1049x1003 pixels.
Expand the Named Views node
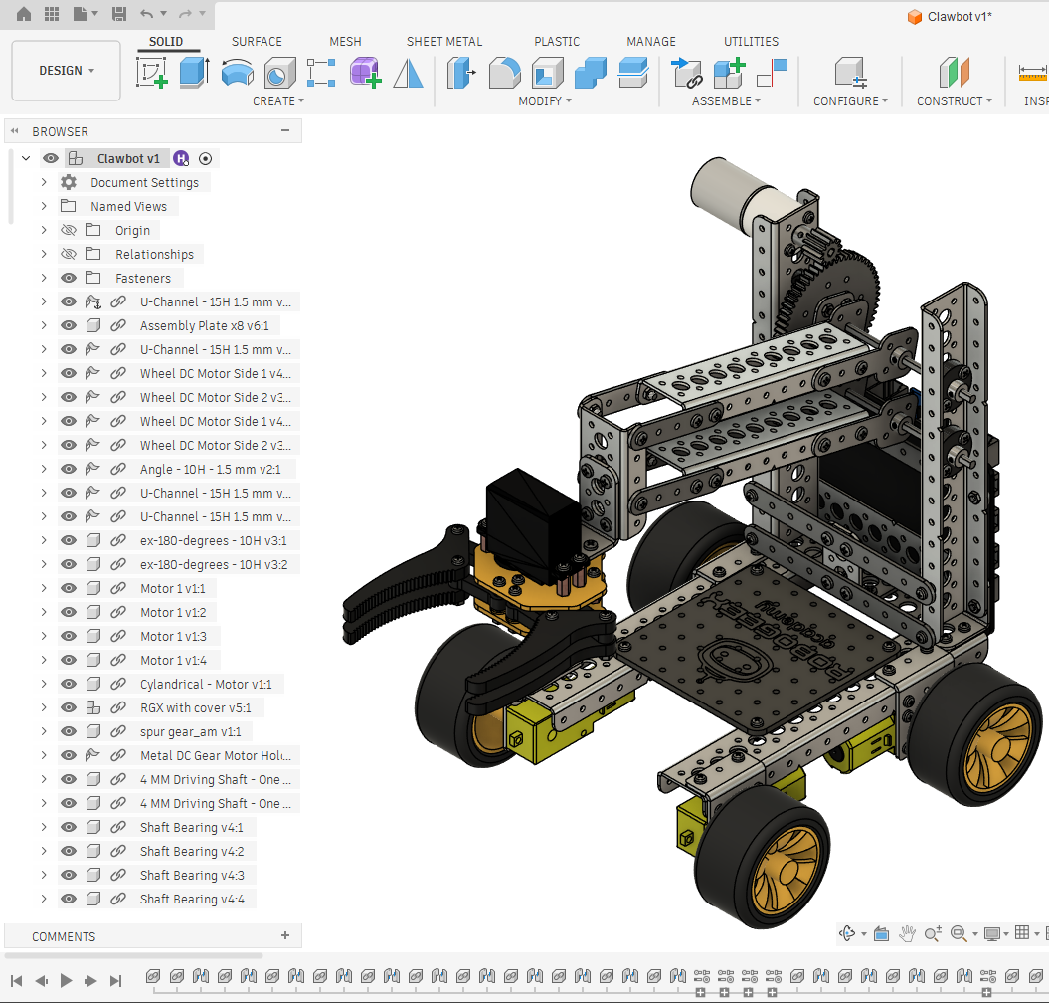point(44,206)
